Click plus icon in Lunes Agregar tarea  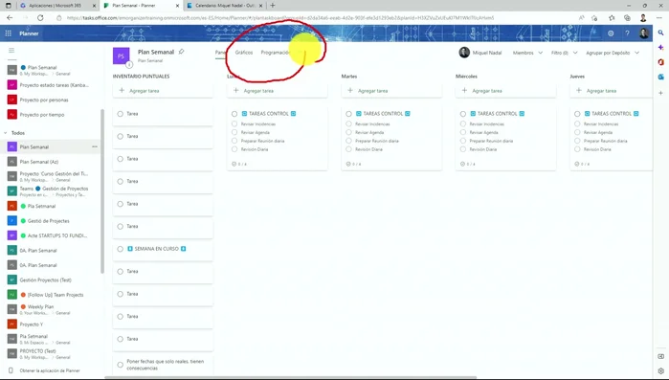(x=236, y=90)
